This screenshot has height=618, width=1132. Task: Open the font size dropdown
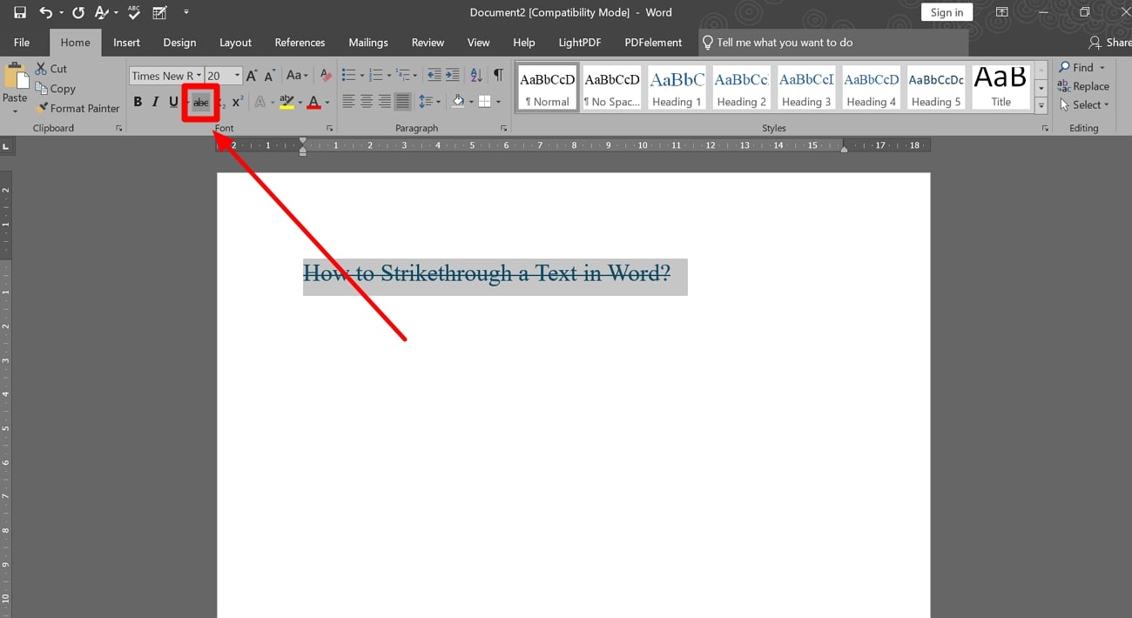tap(235, 75)
